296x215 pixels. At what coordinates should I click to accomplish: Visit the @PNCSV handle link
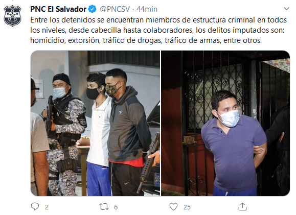pyautogui.click(x=115, y=9)
